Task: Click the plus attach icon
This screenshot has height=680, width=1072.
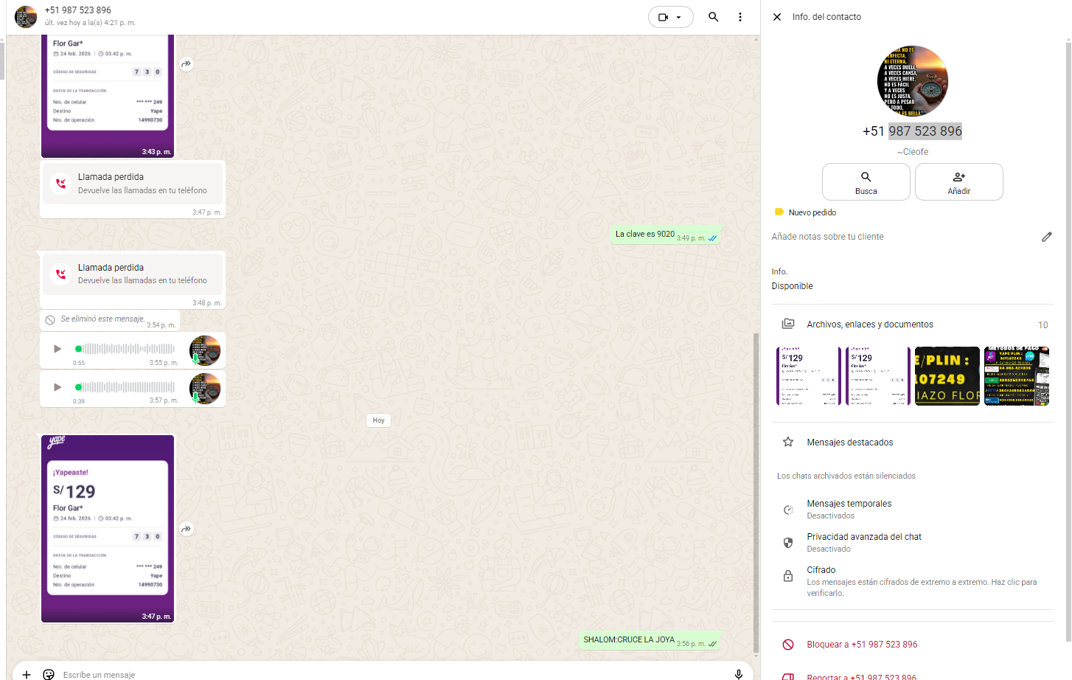Action: point(27,674)
